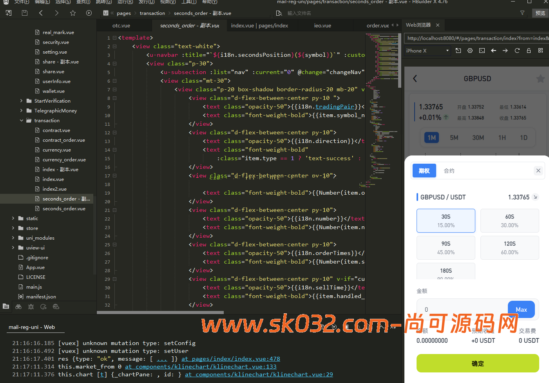The width and height of the screenshot is (549, 383).
Task: Click the editor horizontal scrollbar
Action: click(x=160, y=313)
